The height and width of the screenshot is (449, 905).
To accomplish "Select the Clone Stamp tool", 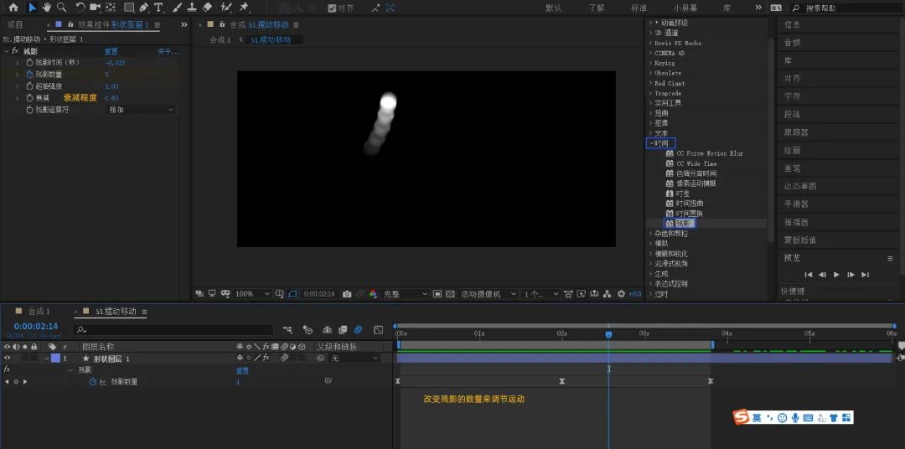I will (192, 8).
